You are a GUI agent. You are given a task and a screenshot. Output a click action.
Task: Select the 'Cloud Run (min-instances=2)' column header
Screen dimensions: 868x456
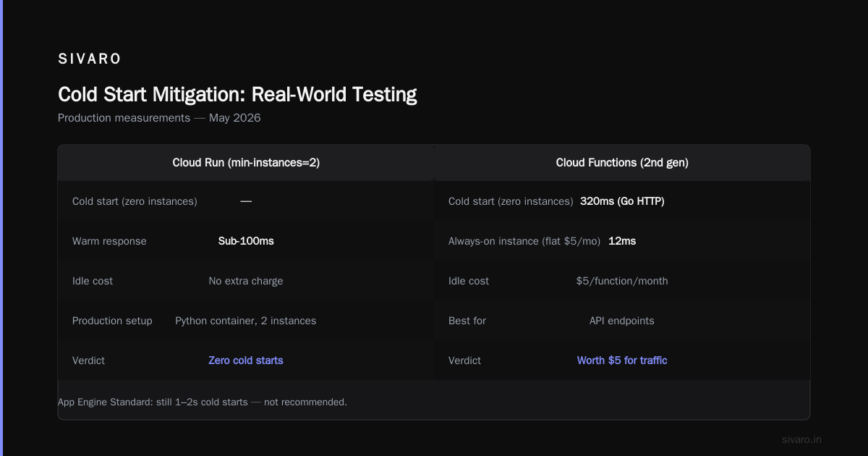click(246, 163)
